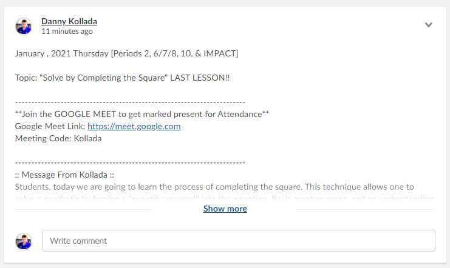Image resolution: width=450 pixels, height=268 pixels.
Task: Click the dashed separator below the topic
Action: 130,102
